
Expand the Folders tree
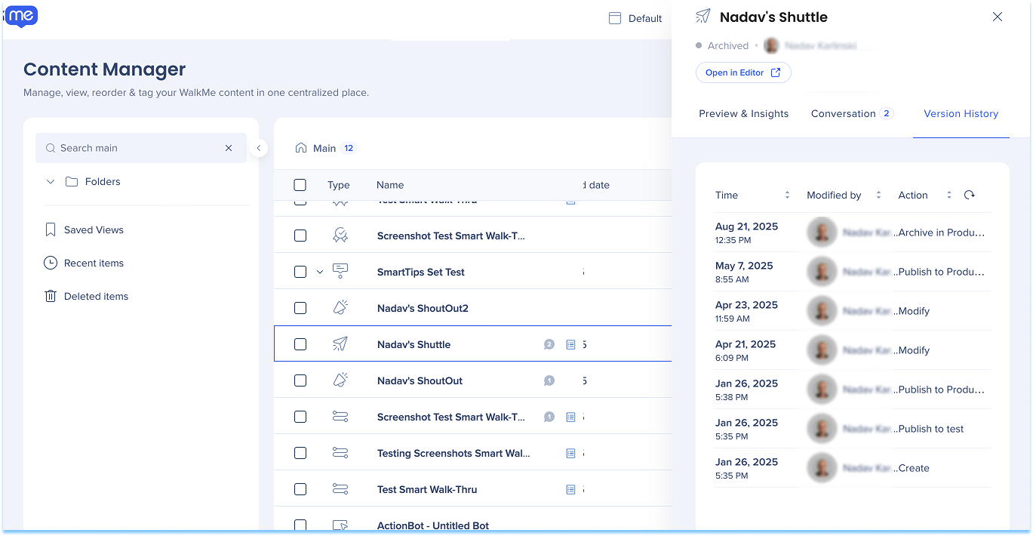coord(51,181)
